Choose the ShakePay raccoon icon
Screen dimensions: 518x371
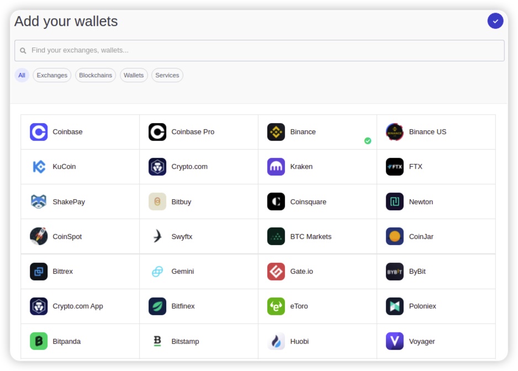point(39,202)
